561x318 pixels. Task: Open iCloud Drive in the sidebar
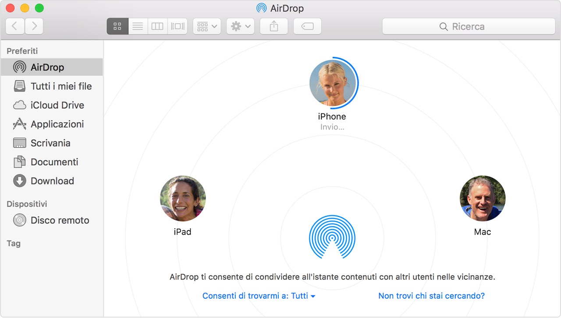(x=52, y=105)
